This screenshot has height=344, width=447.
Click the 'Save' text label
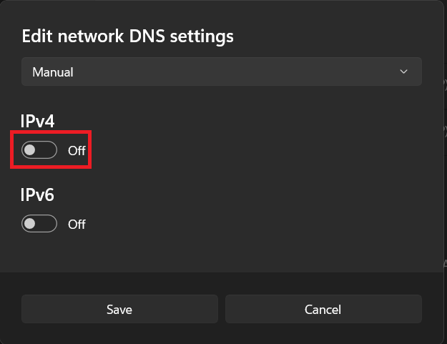(x=119, y=310)
